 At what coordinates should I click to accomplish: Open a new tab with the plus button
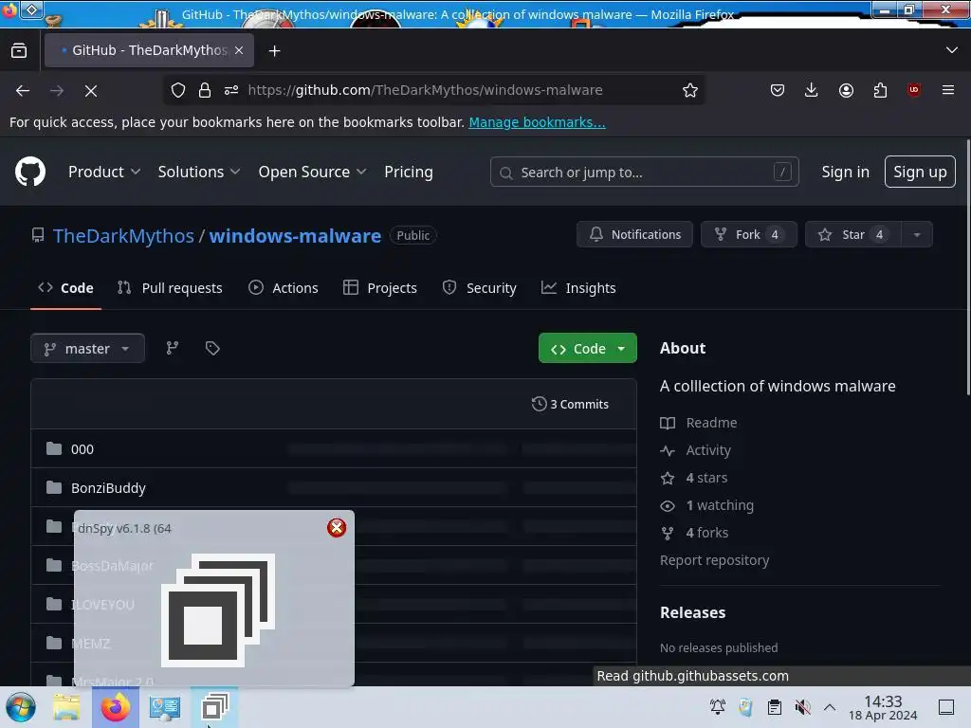coord(274,51)
